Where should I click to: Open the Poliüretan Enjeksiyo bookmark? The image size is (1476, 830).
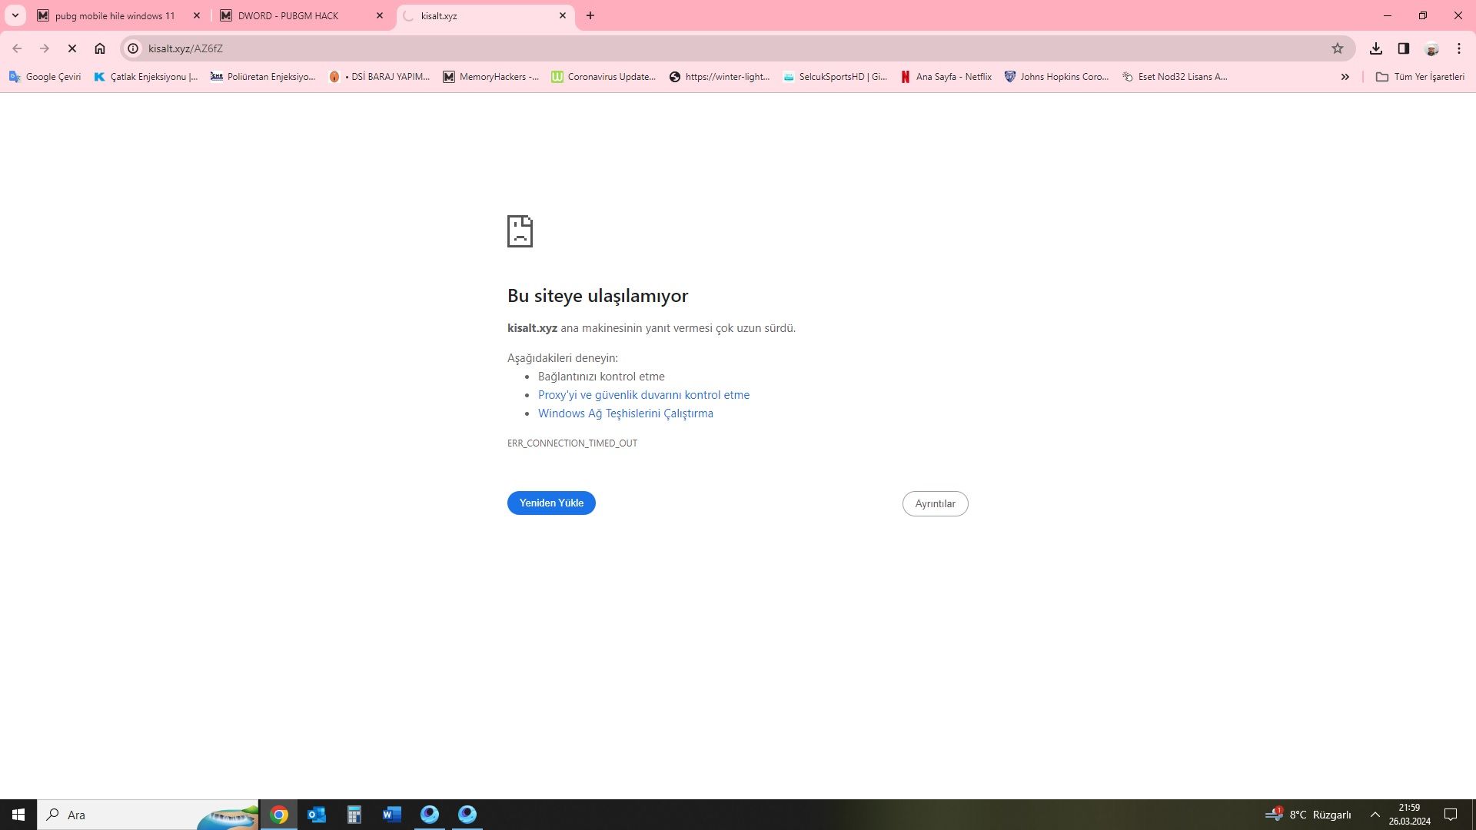(x=263, y=77)
